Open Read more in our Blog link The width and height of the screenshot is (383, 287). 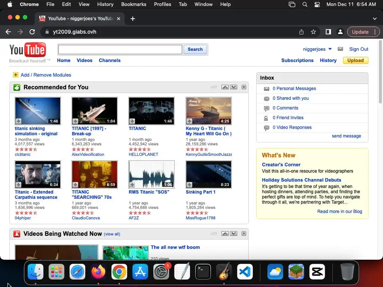click(x=340, y=212)
